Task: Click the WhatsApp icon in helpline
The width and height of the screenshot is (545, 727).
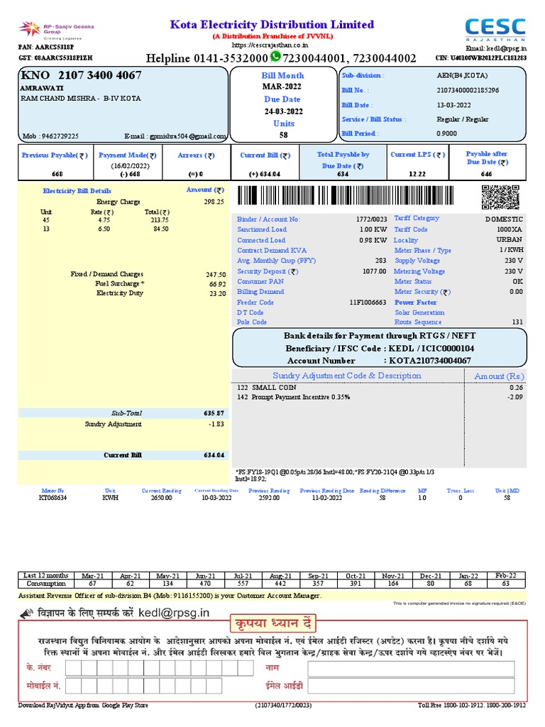Action: tap(276, 57)
